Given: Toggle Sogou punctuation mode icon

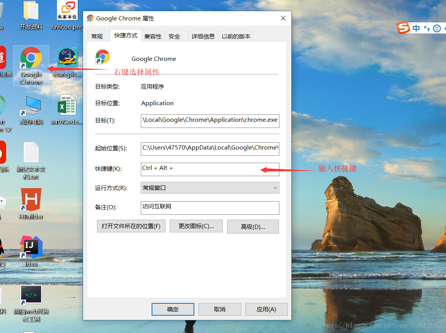Looking at the screenshot, I should 426,28.
